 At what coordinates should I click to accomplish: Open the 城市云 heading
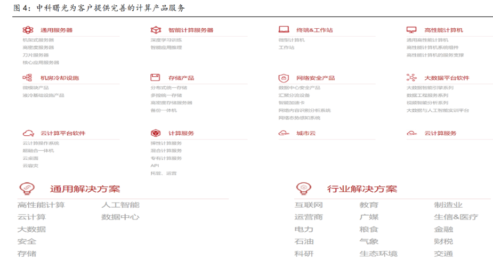pyautogui.click(x=306, y=133)
